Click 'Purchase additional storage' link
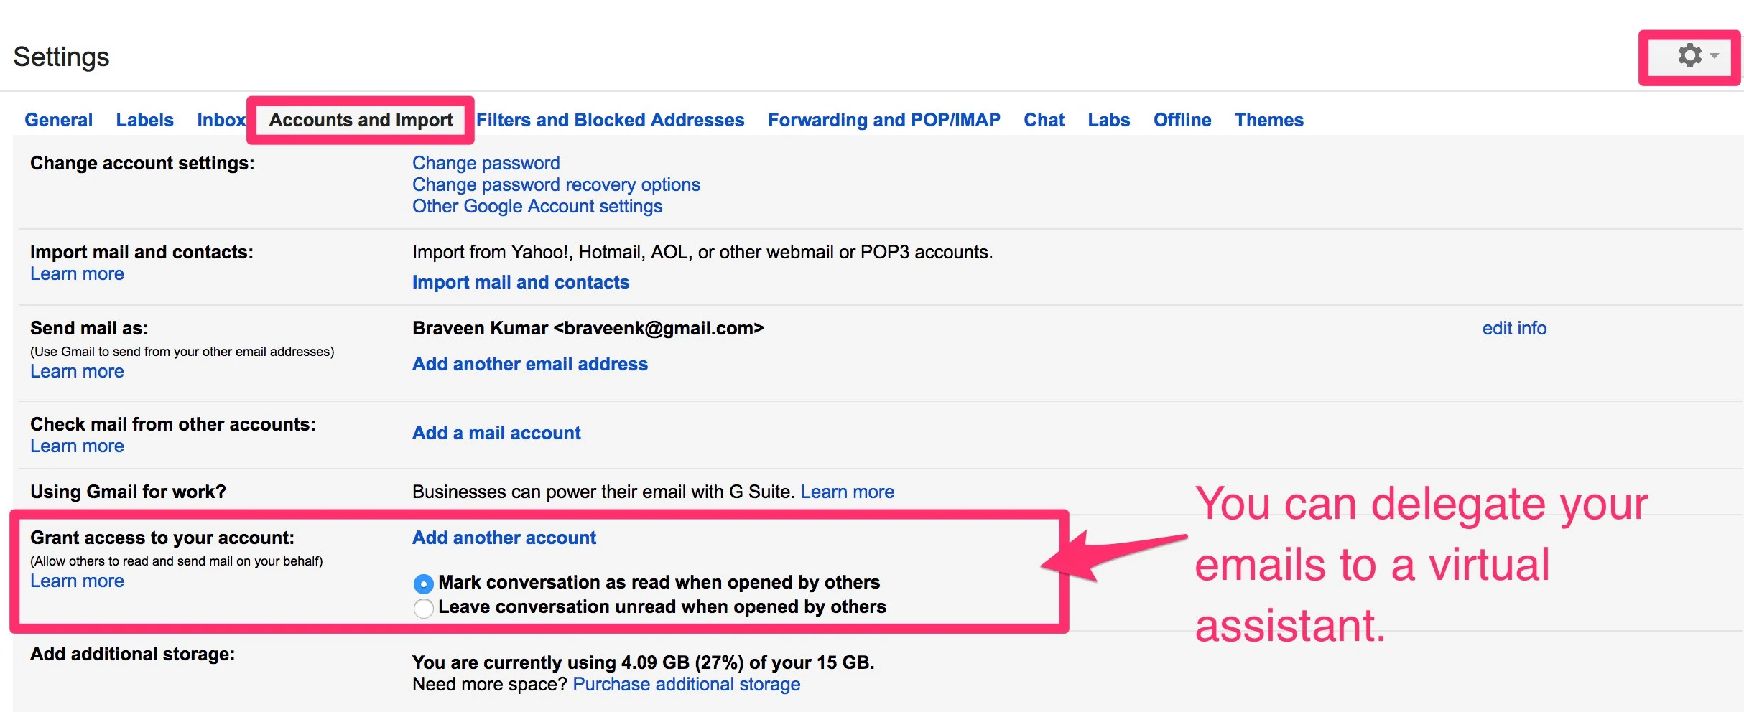 686,684
